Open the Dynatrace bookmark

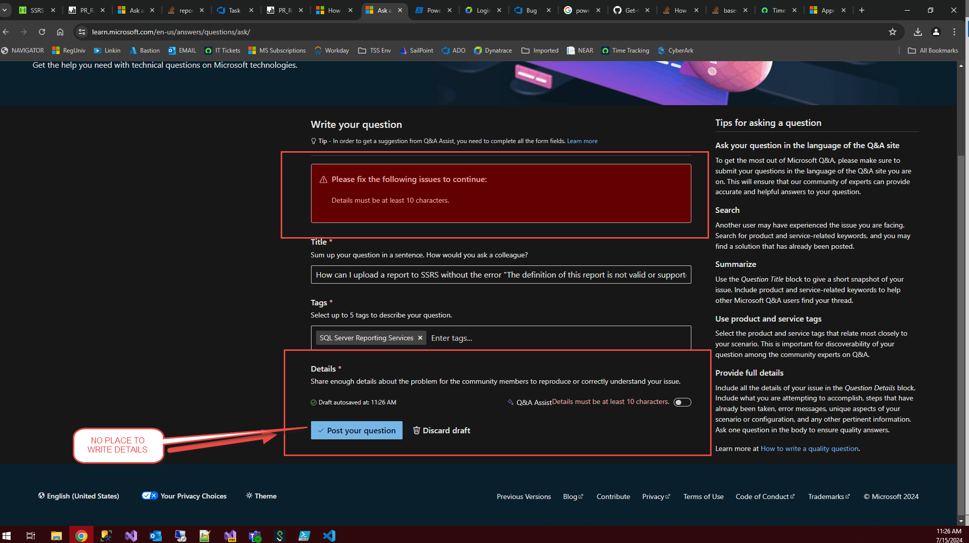click(x=493, y=50)
